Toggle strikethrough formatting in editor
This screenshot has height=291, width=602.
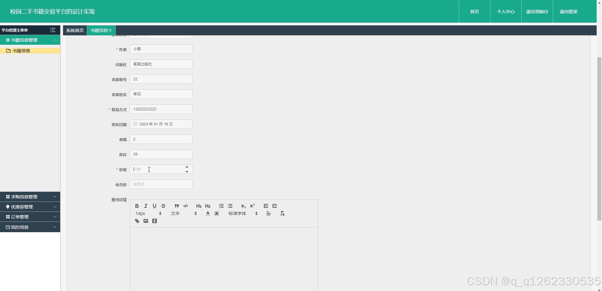pos(163,206)
